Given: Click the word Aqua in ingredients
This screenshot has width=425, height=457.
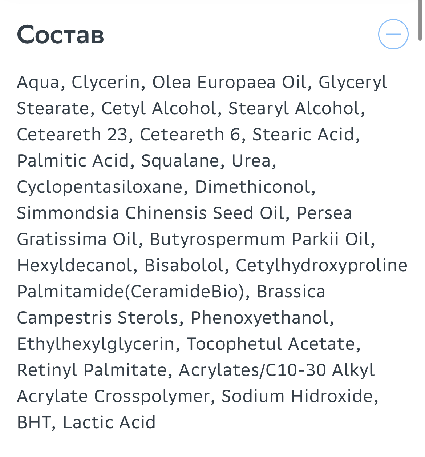Looking at the screenshot, I should pos(39,83).
